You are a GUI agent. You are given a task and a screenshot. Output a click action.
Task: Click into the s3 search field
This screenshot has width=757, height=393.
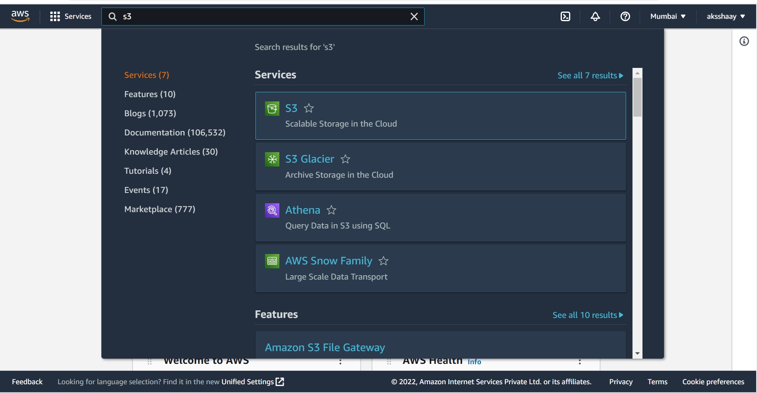tap(263, 16)
